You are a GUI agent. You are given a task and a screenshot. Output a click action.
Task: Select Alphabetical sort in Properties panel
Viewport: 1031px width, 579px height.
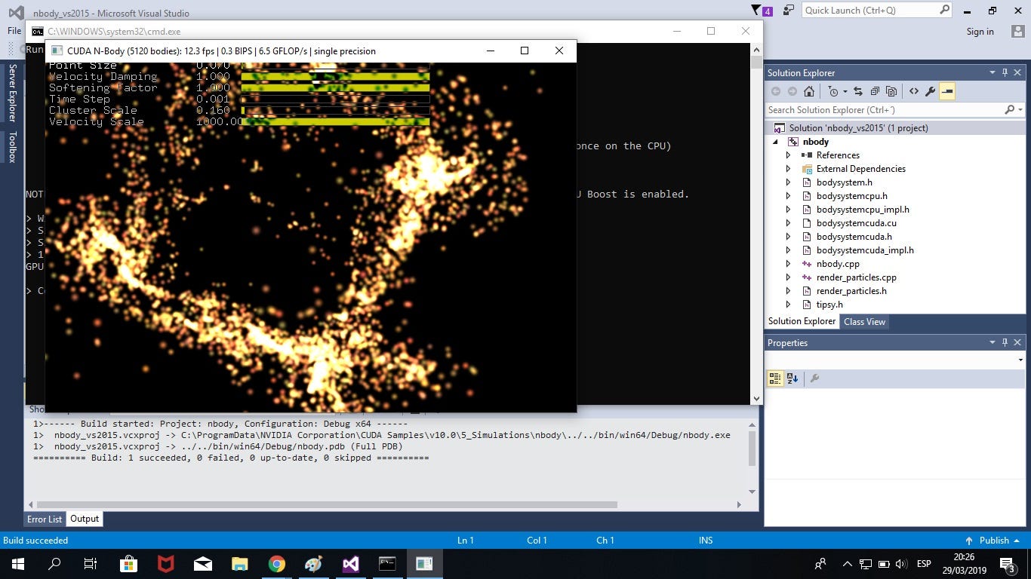792,378
